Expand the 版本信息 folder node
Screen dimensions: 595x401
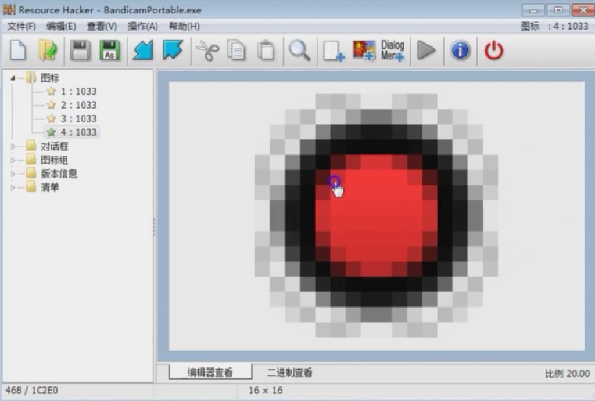coord(13,174)
